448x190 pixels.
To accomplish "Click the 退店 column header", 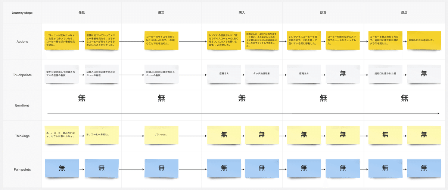I will 404,13.
